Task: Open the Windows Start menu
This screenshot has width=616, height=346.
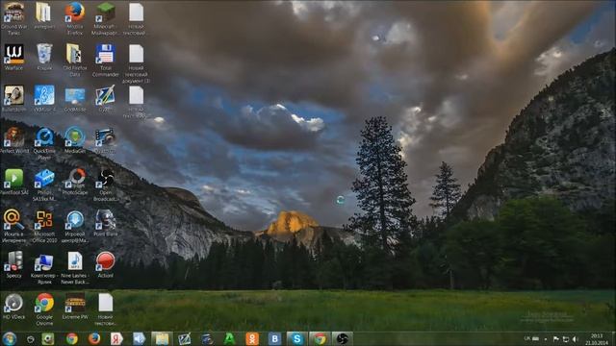Action: click(x=9, y=338)
